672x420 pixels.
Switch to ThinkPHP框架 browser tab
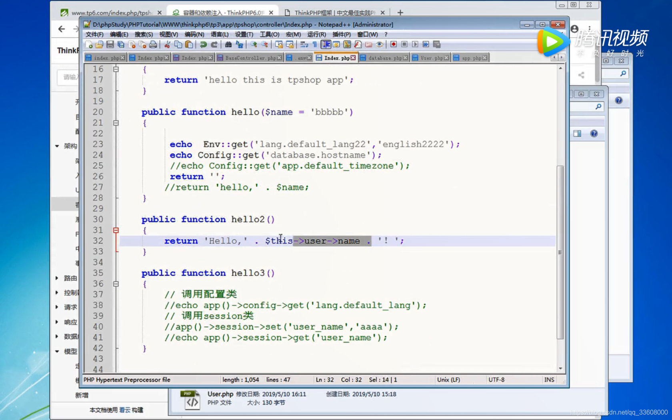pyautogui.click(x=334, y=13)
